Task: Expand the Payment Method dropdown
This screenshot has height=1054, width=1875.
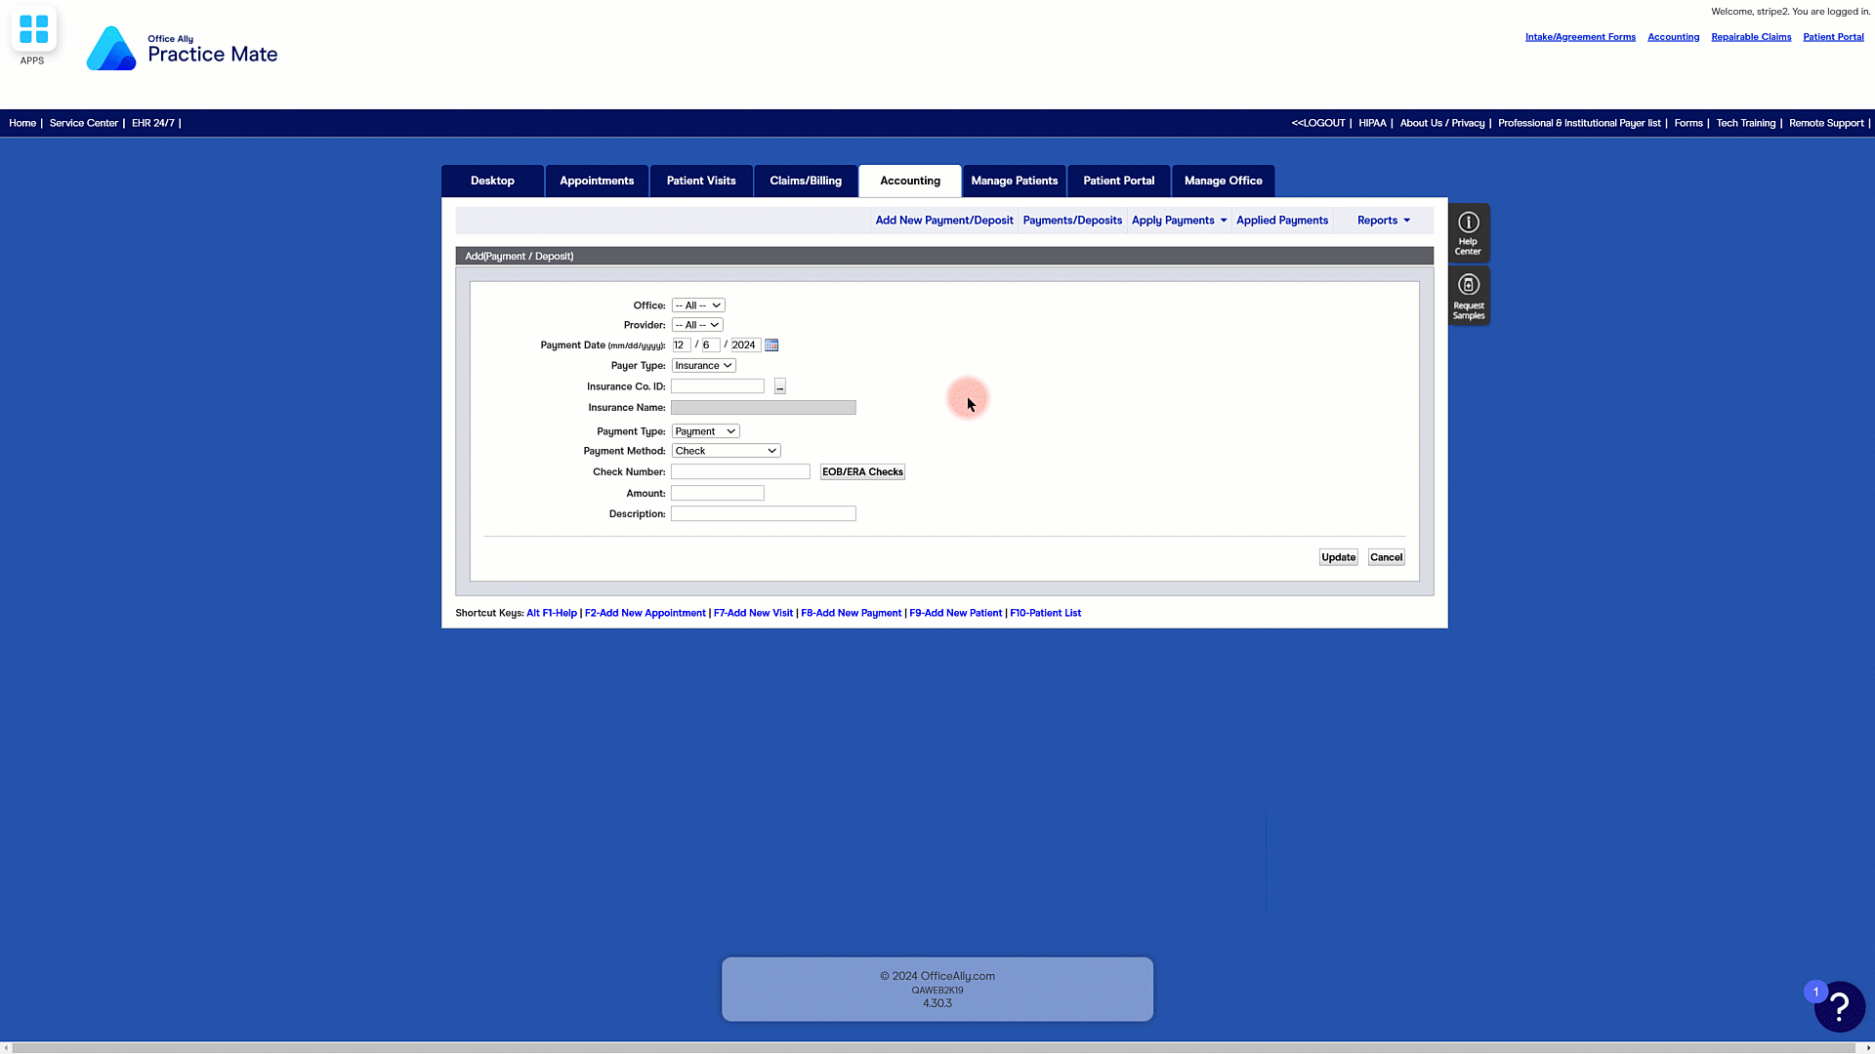Action: [726, 451]
